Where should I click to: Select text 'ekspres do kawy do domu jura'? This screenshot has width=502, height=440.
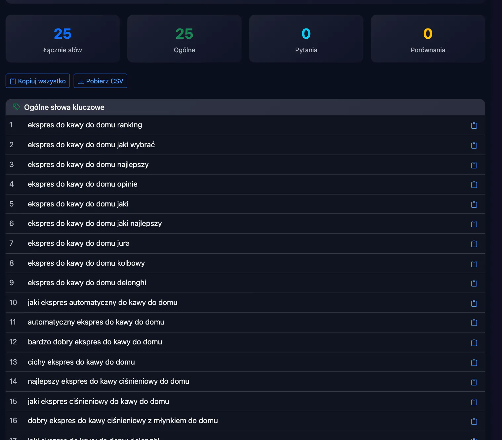click(x=79, y=243)
